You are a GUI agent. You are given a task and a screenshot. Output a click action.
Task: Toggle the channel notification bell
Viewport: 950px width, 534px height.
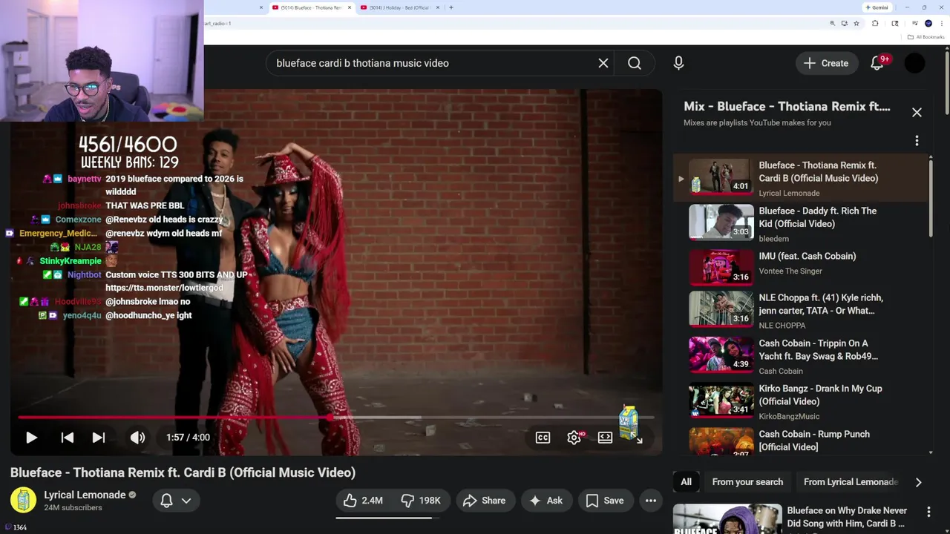pyautogui.click(x=167, y=501)
